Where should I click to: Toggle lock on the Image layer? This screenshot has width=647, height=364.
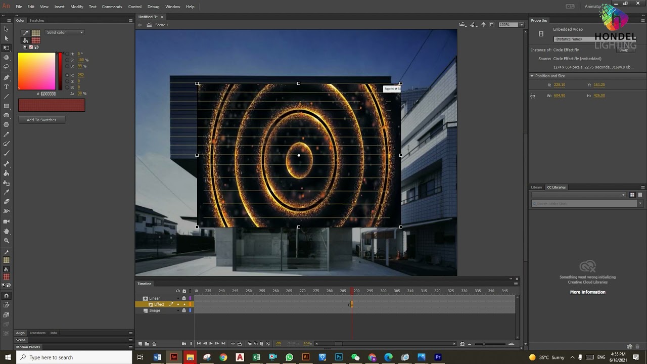184,310
